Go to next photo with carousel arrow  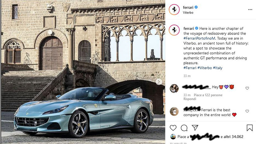(159, 82)
